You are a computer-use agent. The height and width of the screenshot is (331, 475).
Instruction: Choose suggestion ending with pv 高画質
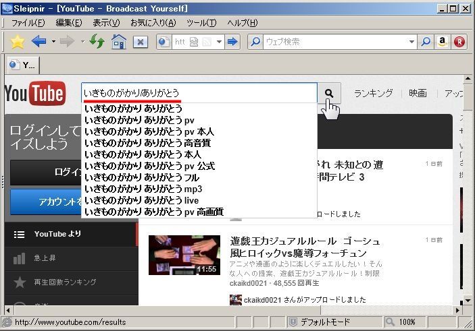click(199, 212)
